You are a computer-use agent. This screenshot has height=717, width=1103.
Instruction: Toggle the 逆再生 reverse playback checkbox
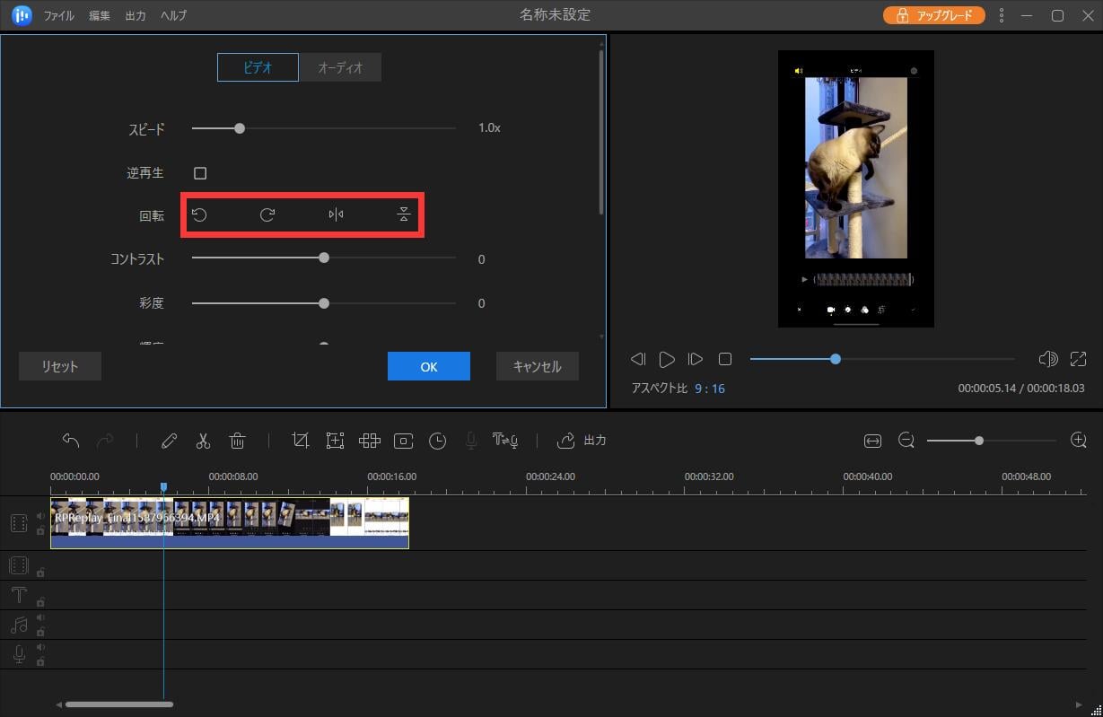click(x=200, y=172)
